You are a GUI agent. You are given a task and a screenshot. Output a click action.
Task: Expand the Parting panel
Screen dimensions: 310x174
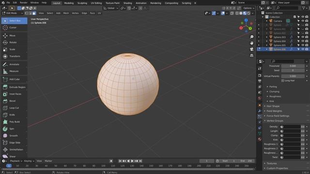(273, 87)
